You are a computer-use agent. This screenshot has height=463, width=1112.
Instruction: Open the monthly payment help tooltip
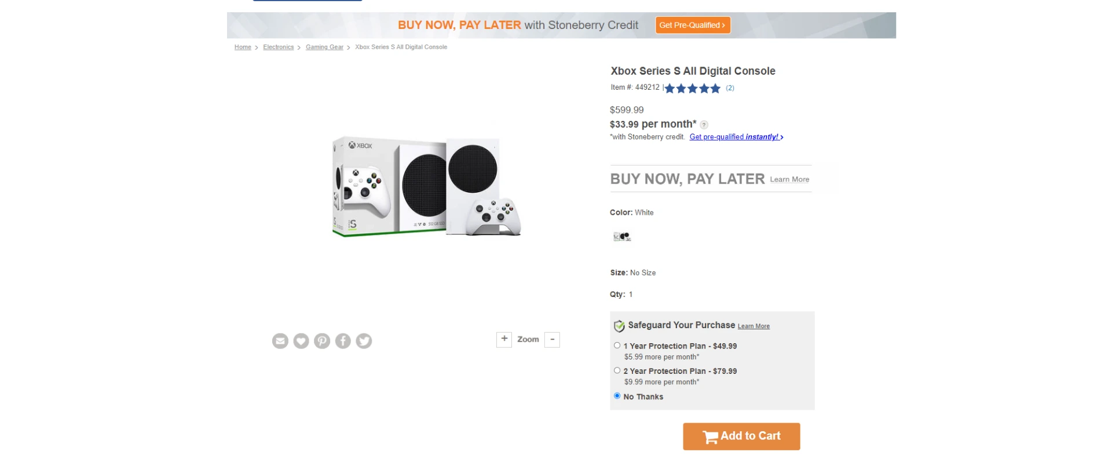pos(704,124)
